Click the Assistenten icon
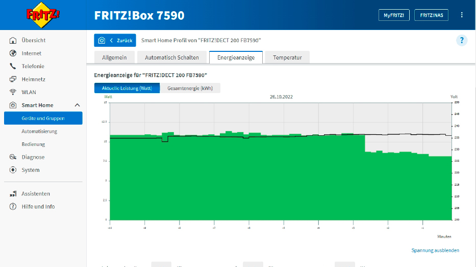 tap(13, 193)
